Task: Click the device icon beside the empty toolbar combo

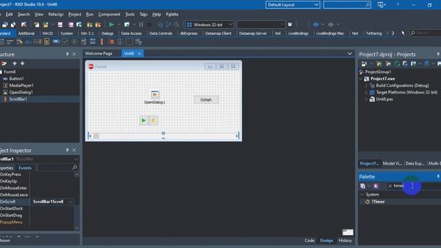Action: (x=289, y=25)
